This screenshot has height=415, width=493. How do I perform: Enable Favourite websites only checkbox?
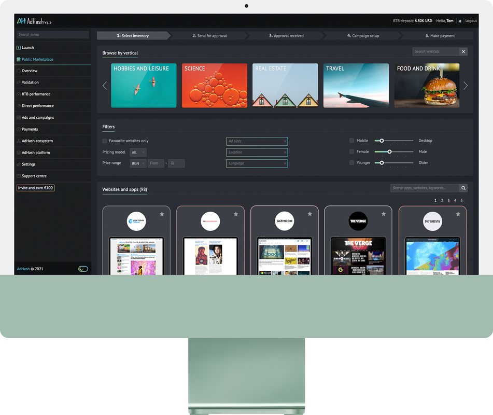click(105, 141)
